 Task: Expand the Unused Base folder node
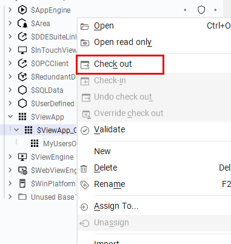[x=10, y=197]
